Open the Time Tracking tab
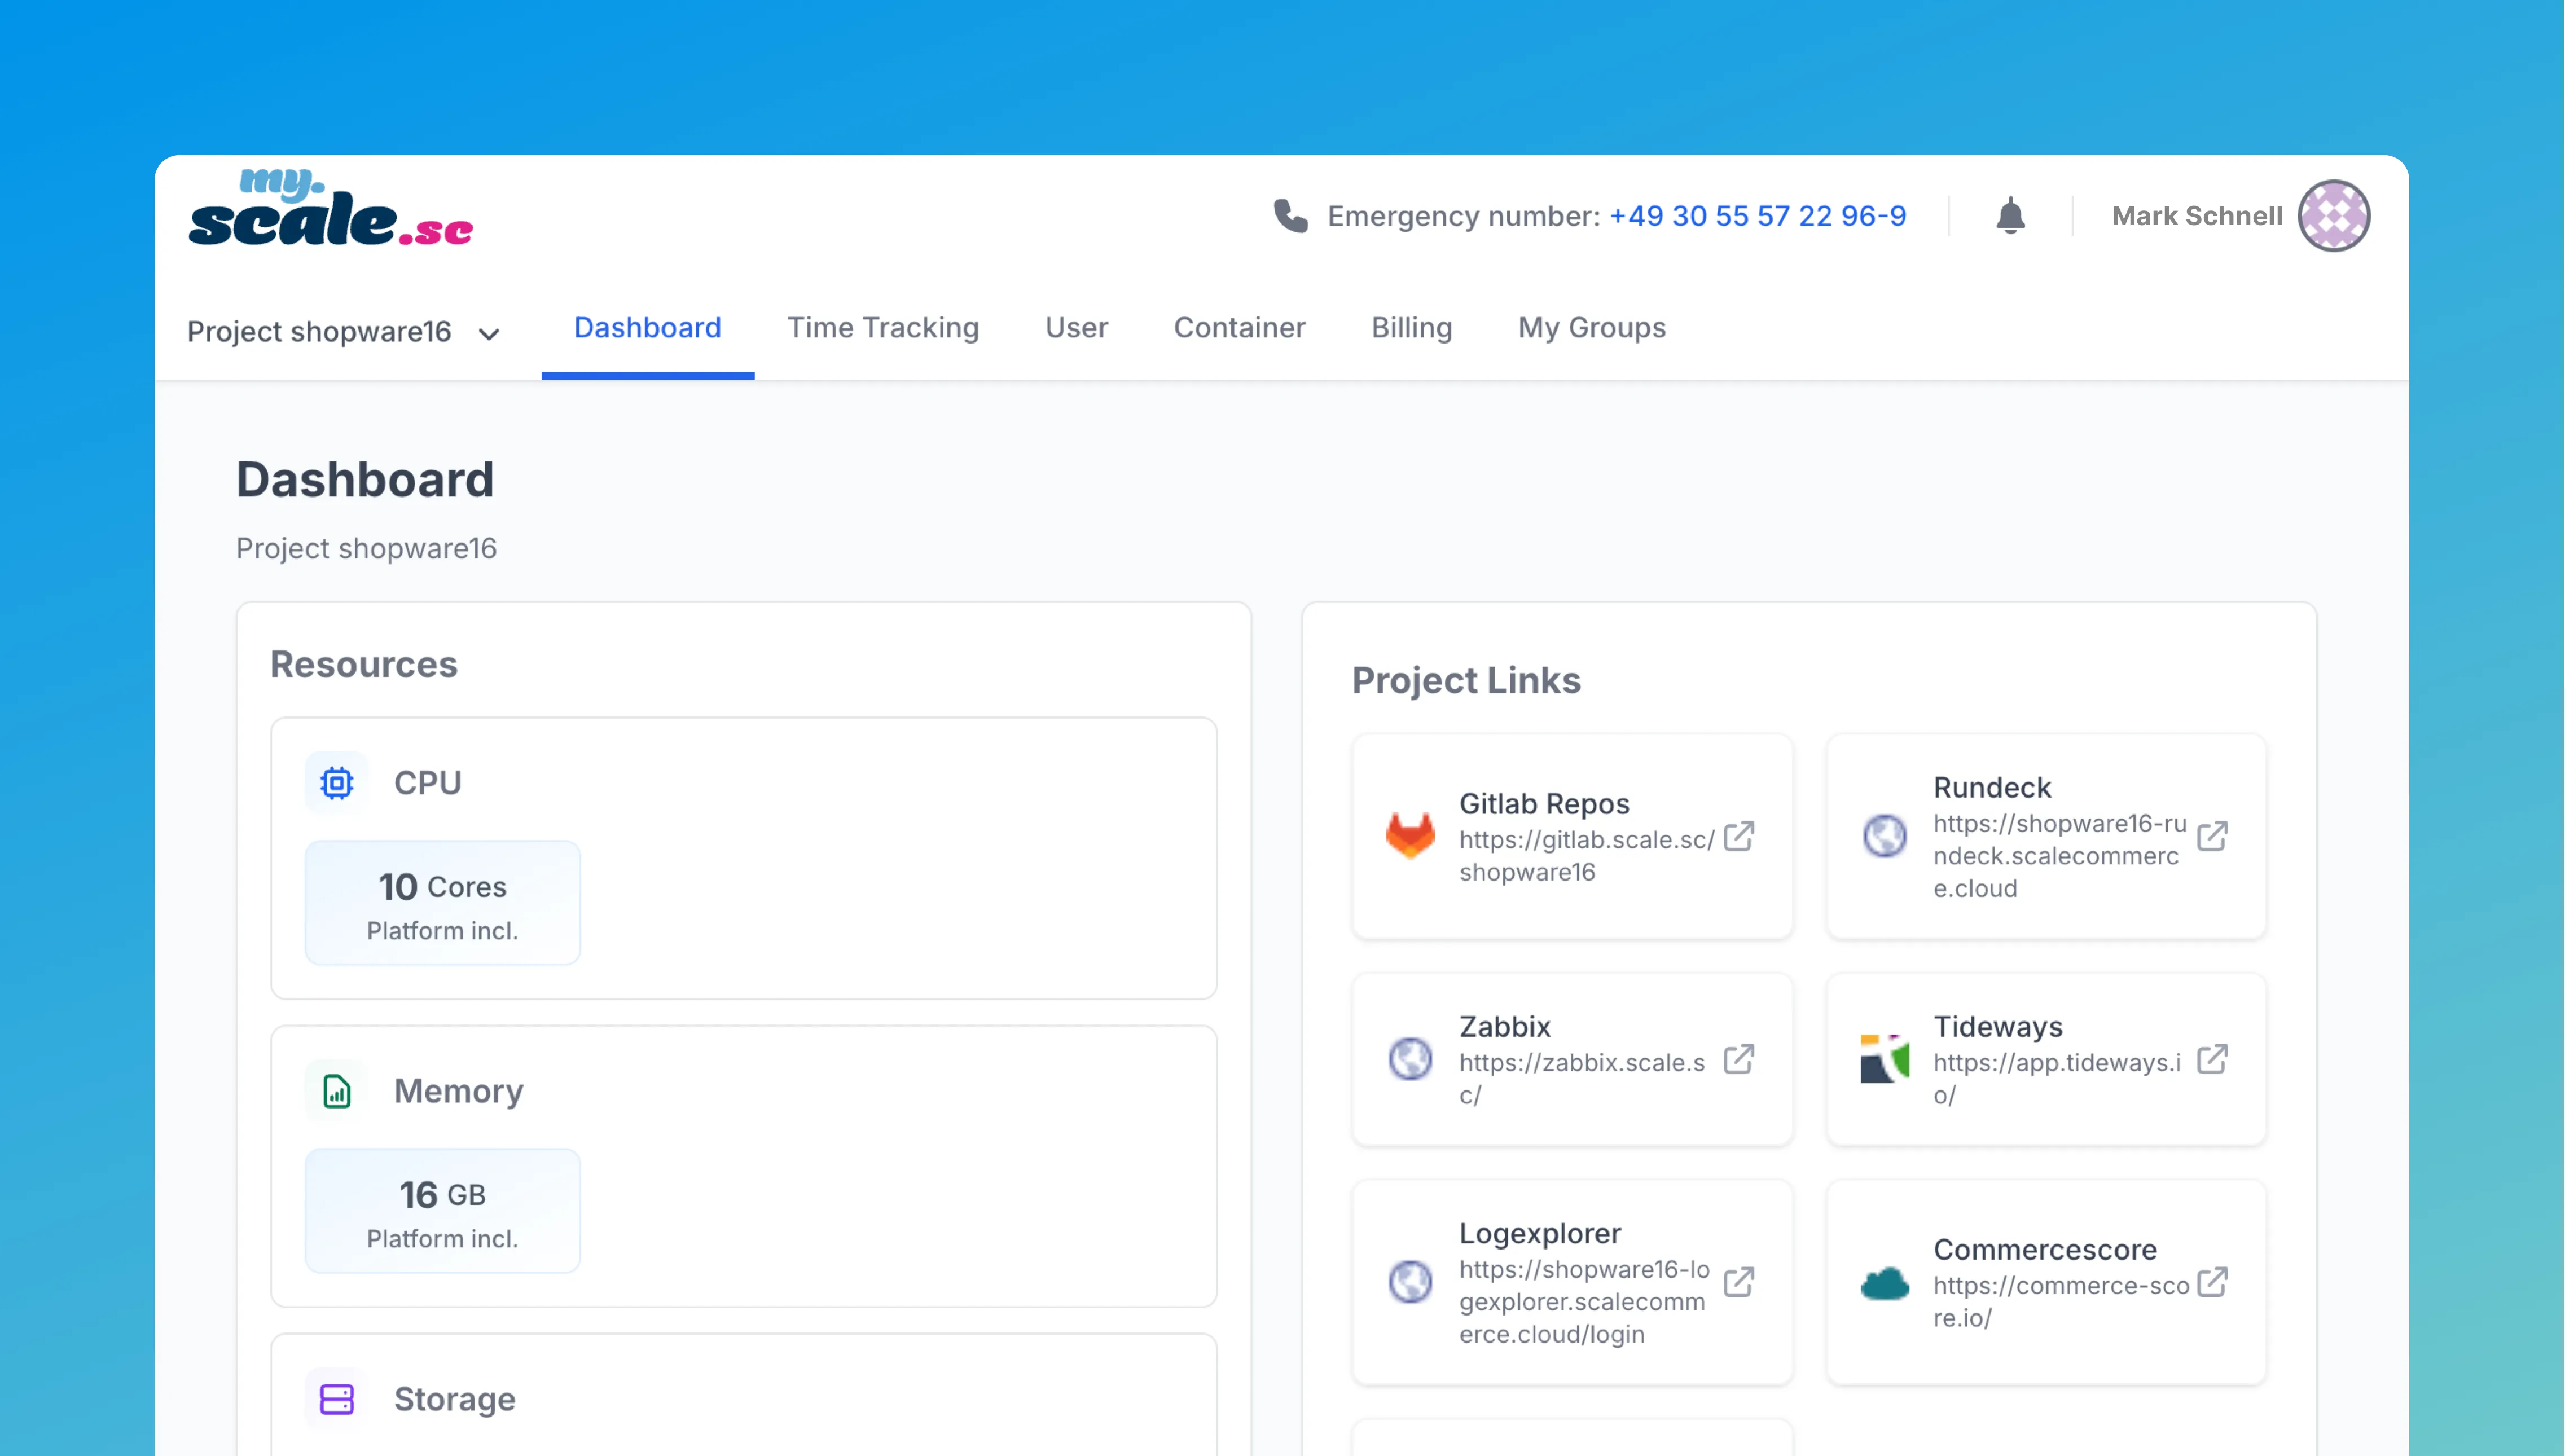This screenshot has width=2565, height=1456. [x=882, y=328]
